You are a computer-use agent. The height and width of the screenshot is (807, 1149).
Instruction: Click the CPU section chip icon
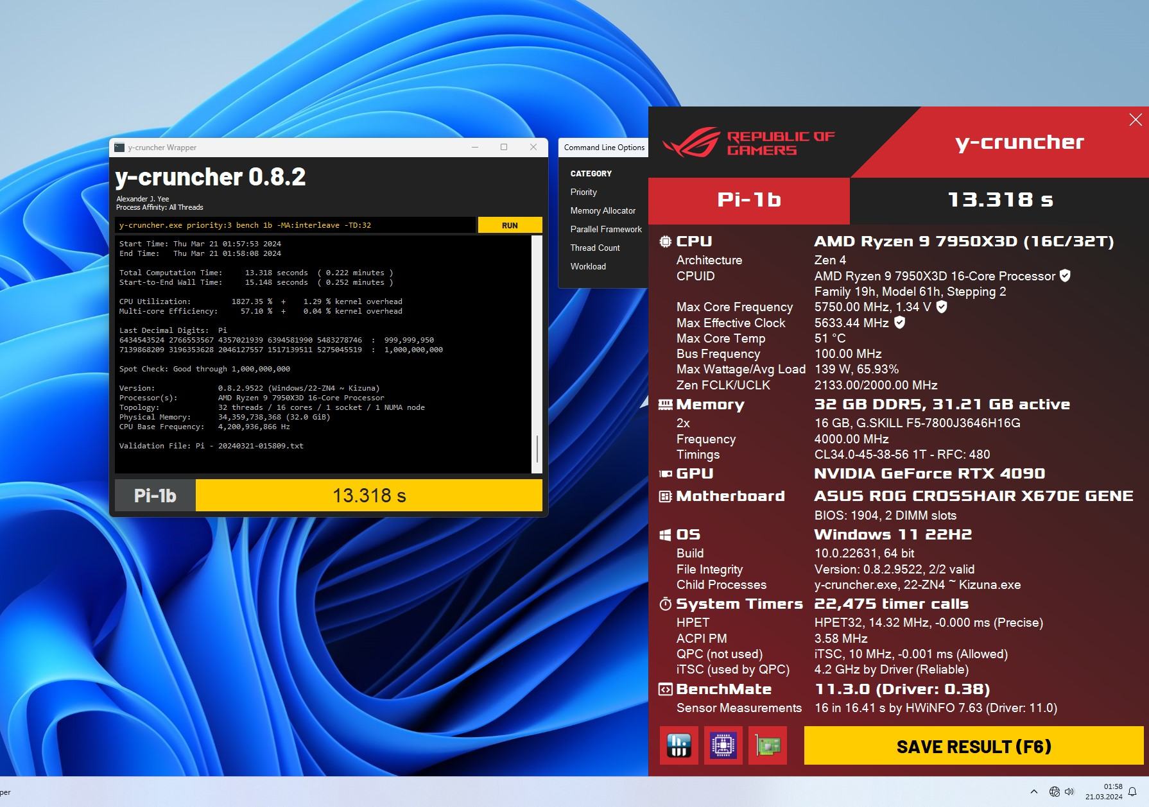pos(666,242)
